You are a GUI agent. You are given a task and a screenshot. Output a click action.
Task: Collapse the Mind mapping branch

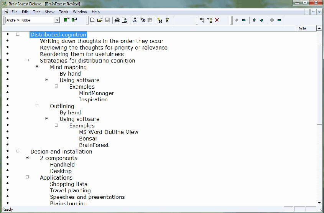(x=37, y=67)
